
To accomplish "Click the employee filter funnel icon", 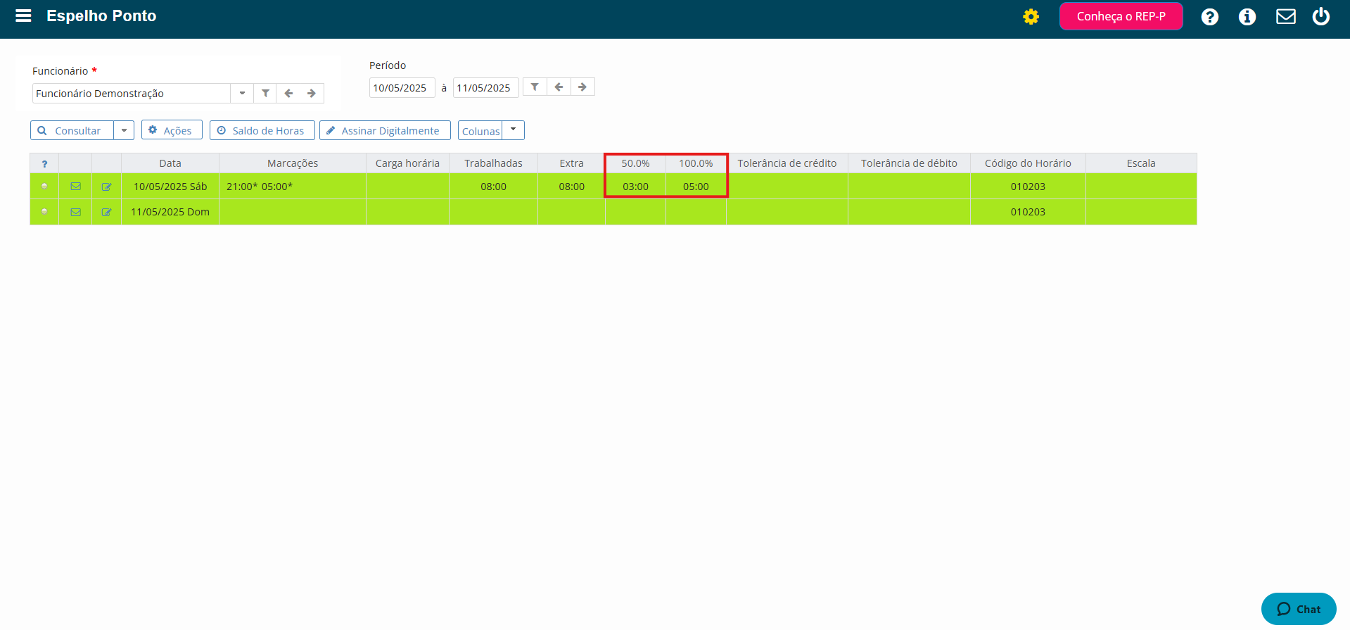I will [x=265, y=93].
